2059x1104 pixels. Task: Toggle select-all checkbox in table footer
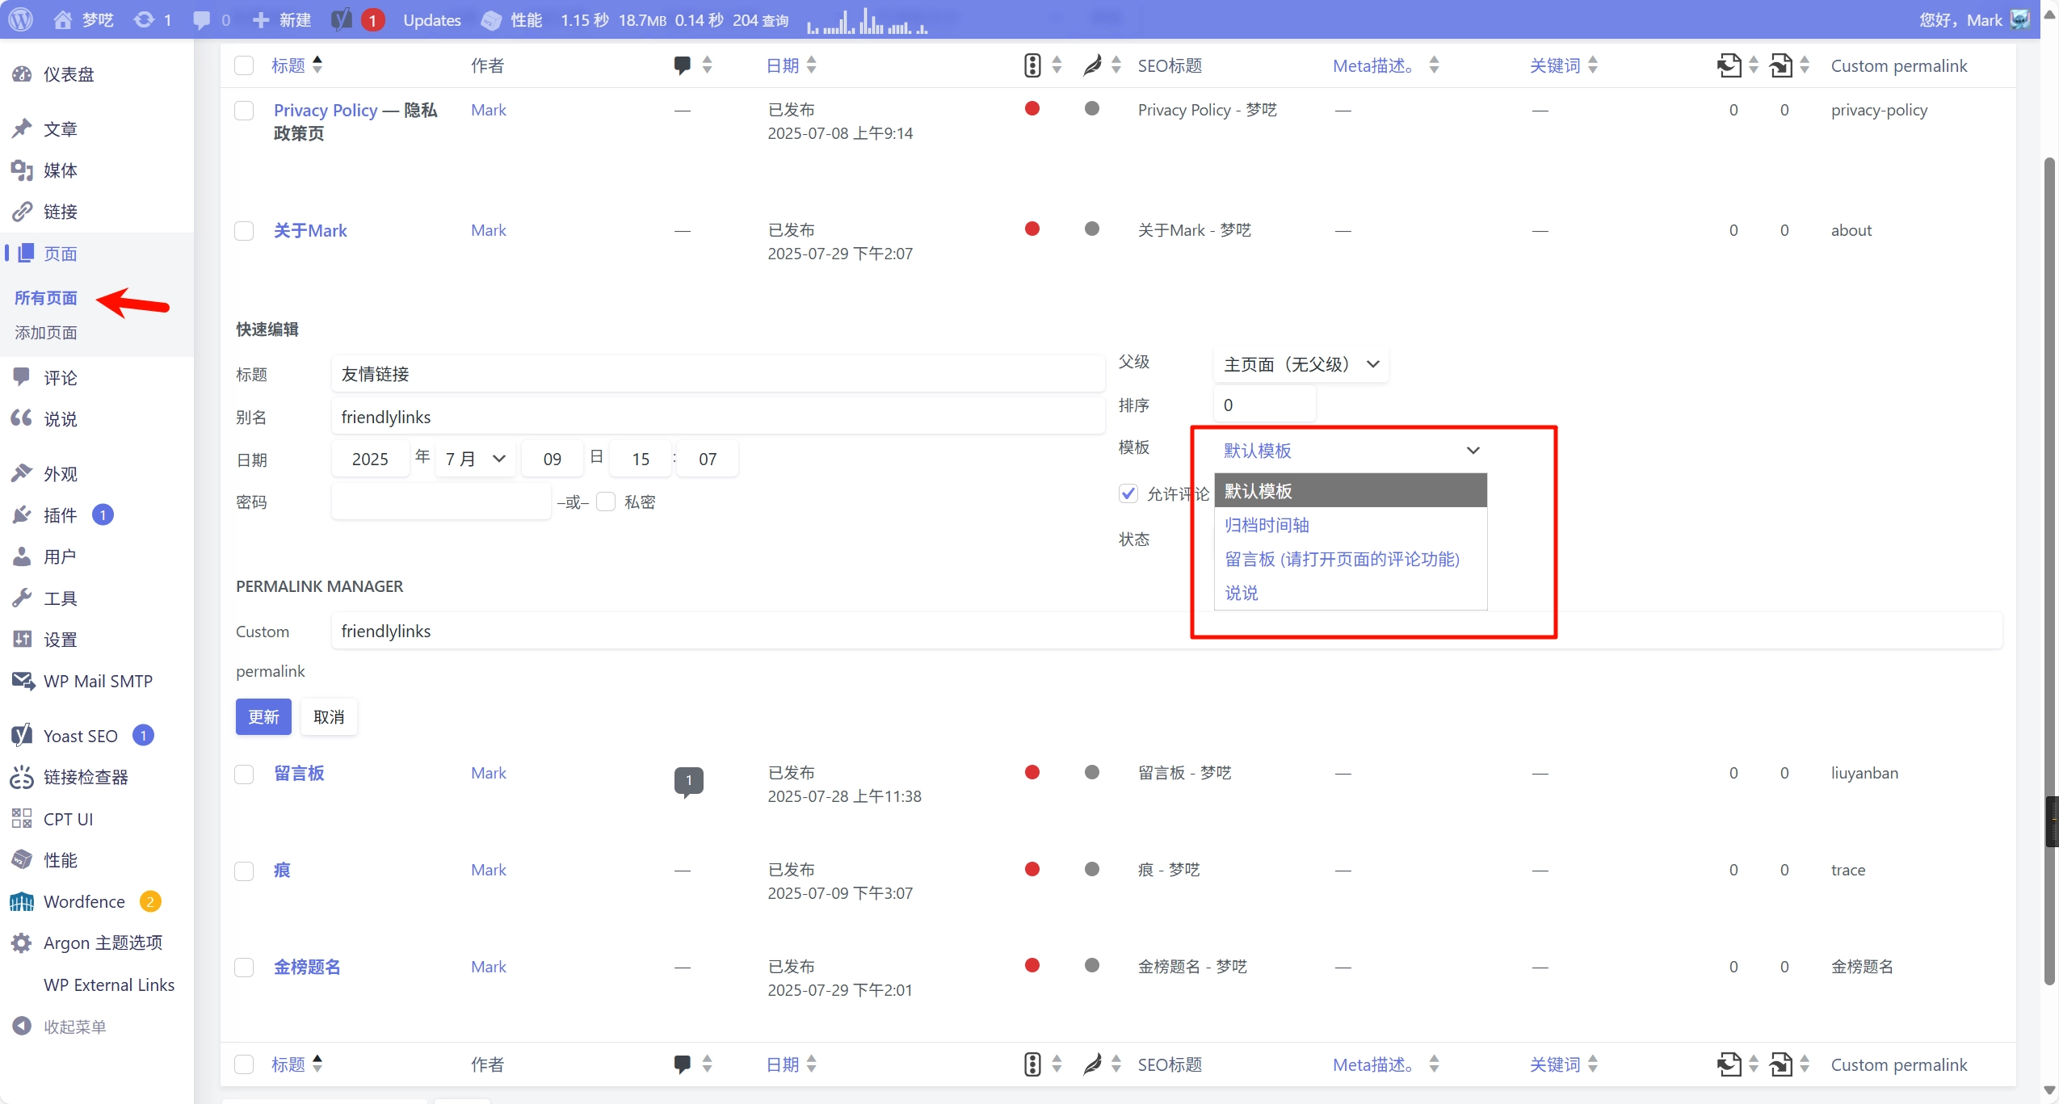pyautogui.click(x=244, y=1064)
